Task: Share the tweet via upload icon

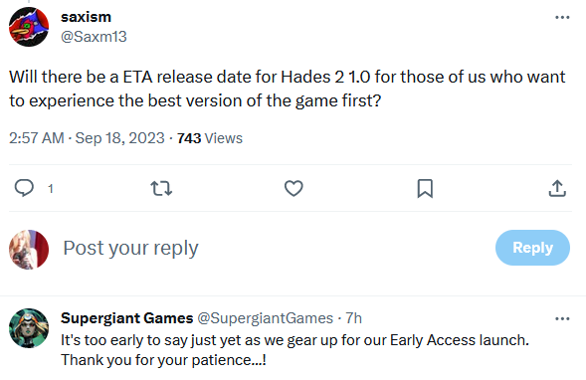Action: click(x=557, y=188)
